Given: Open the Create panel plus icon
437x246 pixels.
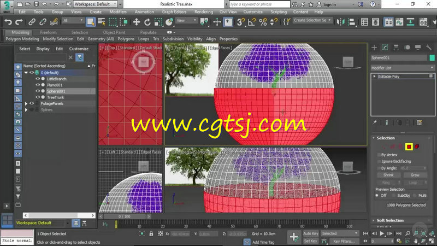Looking at the screenshot, I should [x=374, y=48].
